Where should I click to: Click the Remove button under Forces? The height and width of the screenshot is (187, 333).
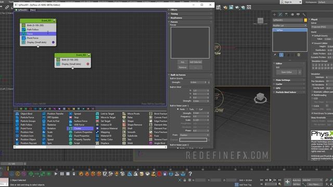(183, 67)
